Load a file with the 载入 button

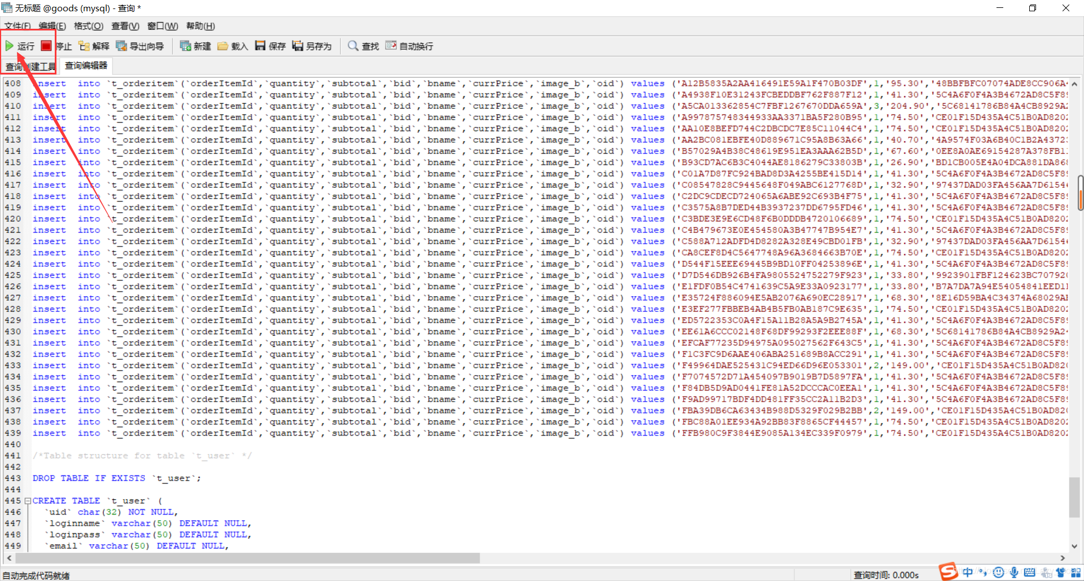233,46
